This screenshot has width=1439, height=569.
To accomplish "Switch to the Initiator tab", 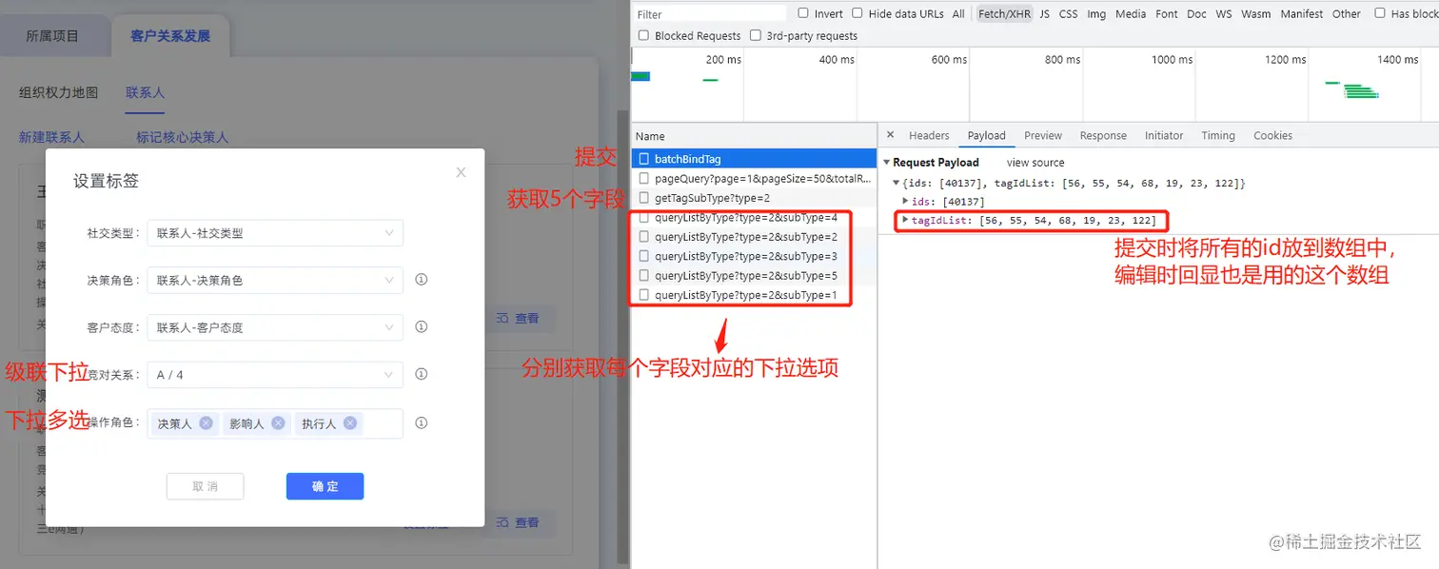I will [1164, 135].
